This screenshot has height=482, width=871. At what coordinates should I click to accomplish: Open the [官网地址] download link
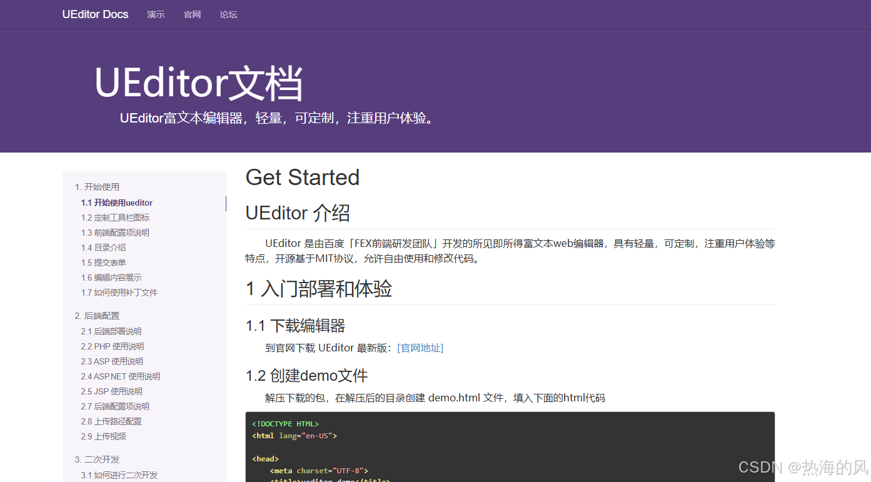tap(420, 348)
